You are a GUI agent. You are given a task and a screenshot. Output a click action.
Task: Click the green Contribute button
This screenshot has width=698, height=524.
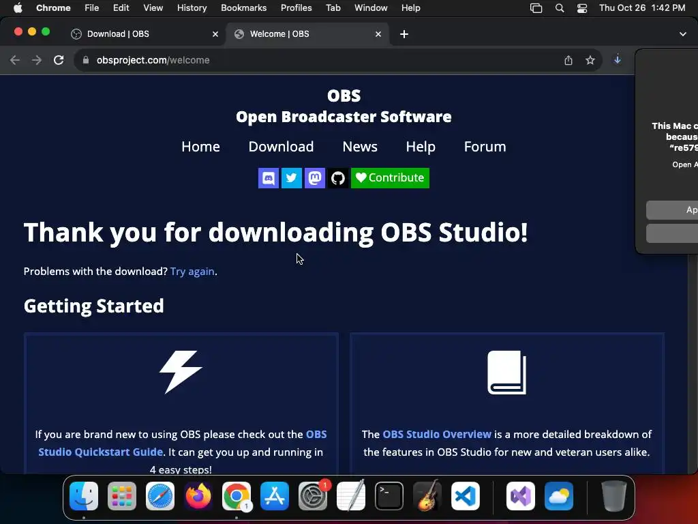click(390, 178)
